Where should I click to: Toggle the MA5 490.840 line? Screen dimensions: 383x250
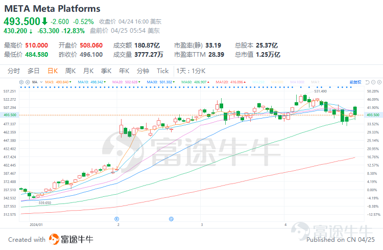(58, 82)
